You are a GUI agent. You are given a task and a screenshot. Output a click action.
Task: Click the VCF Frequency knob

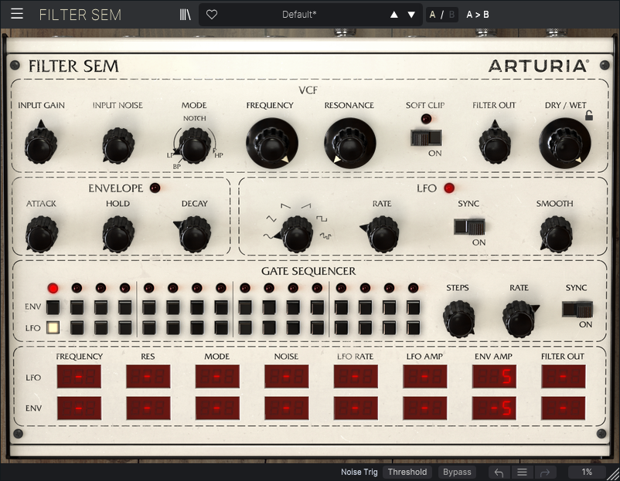[x=271, y=143]
